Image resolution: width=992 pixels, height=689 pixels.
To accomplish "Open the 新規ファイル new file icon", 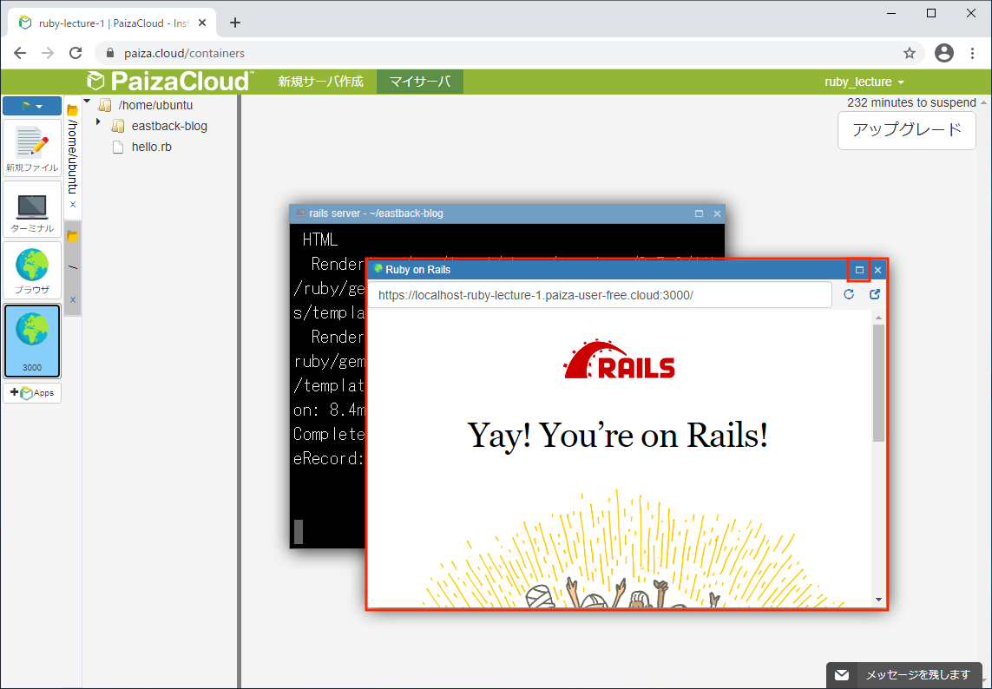I will coord(32,149).
